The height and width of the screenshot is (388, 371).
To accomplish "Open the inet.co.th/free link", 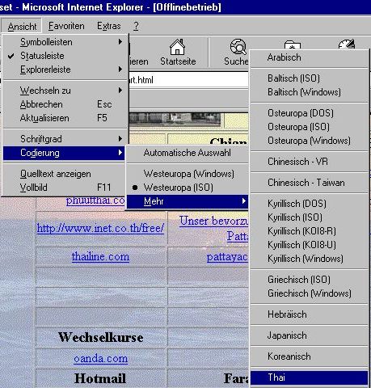I will coord(100,229).
